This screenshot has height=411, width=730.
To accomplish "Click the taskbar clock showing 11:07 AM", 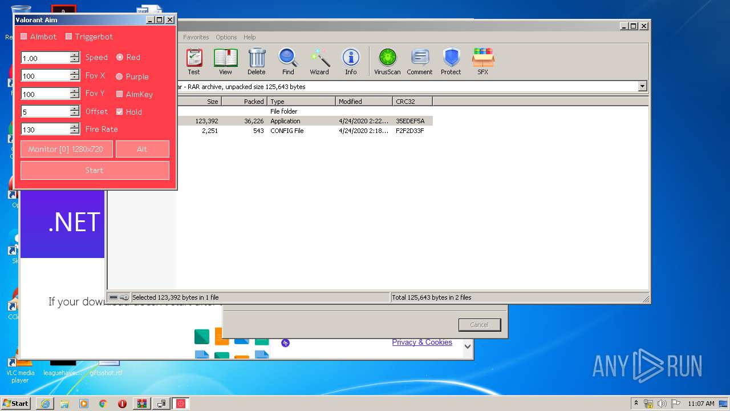I will pos(701,404).
